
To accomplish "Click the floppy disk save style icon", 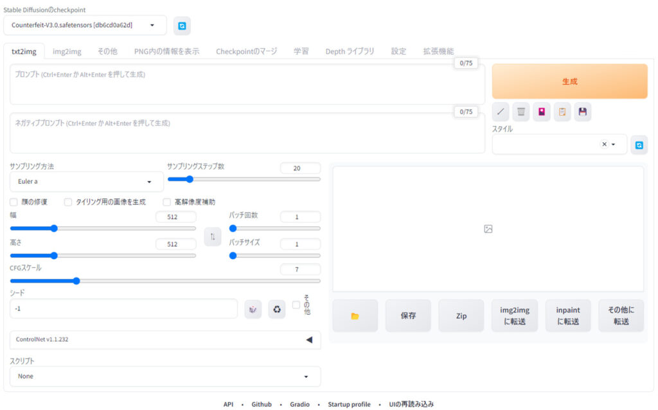I will [583, 112].
